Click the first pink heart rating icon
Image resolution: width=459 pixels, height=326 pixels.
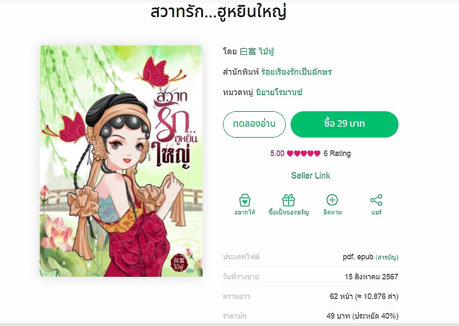[x=290, y=153]
